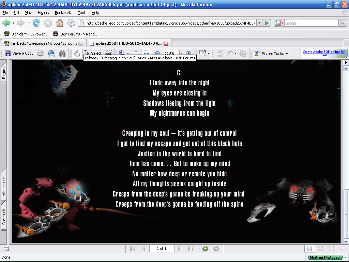The image size is (349, 262).
Task: Select the Hand tool
Action: coord(77,54)
